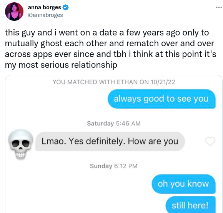Image resolution: width=223 pixels, height=213 pixels.
Task: Click the word 'rematch' in the tweet text
Action: pos(143,43)
